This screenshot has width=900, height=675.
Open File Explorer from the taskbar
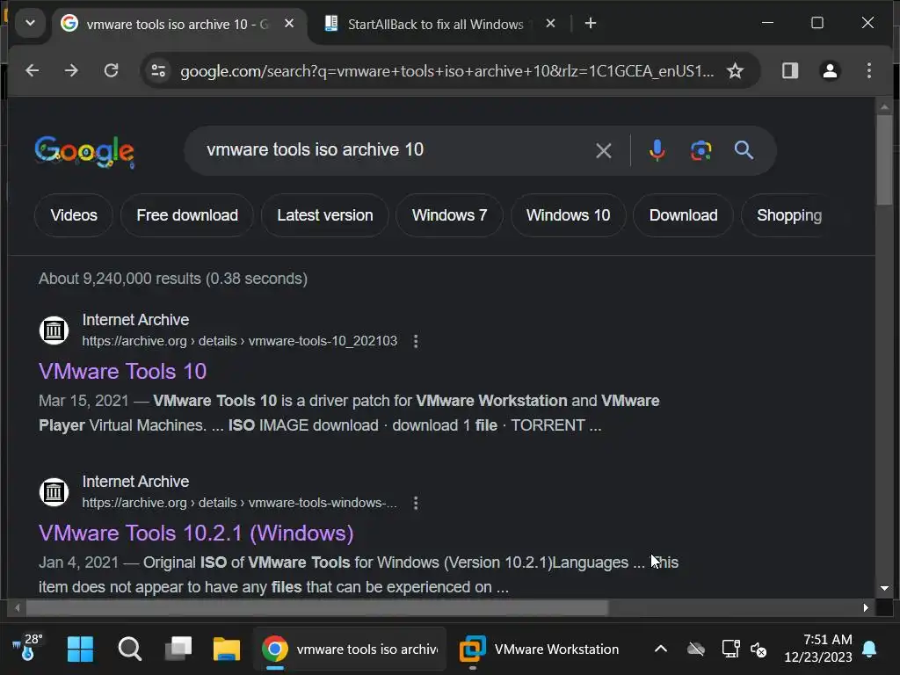[227, 650]
